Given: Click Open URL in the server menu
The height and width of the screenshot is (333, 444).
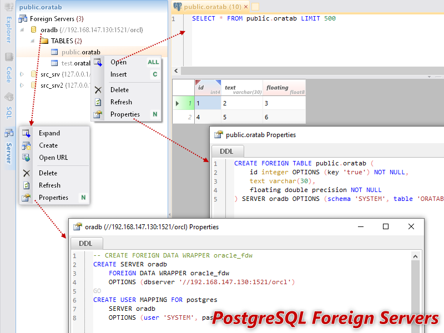Looking at the screenshot, I should point(54,158).
